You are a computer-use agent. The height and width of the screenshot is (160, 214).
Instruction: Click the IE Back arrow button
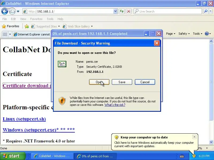pyautogui.click(x=5, y=11)
